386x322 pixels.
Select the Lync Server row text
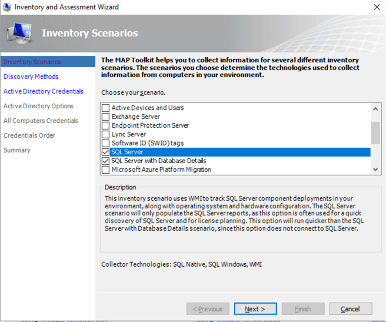click(x=129, y=135)
